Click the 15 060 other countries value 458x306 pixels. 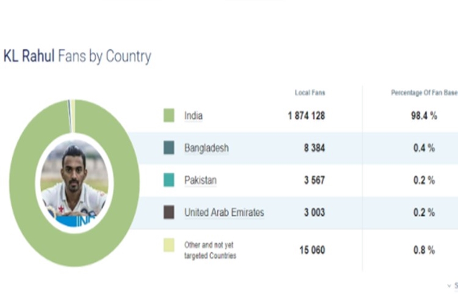312,250
